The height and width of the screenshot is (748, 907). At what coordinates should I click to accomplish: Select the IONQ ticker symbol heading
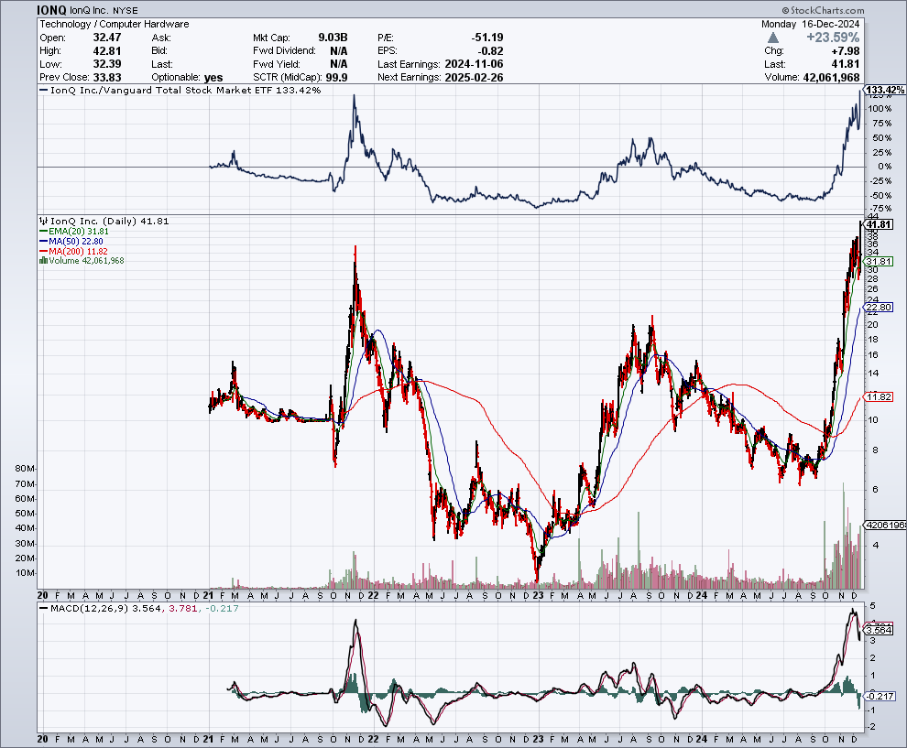click(51, 10)
